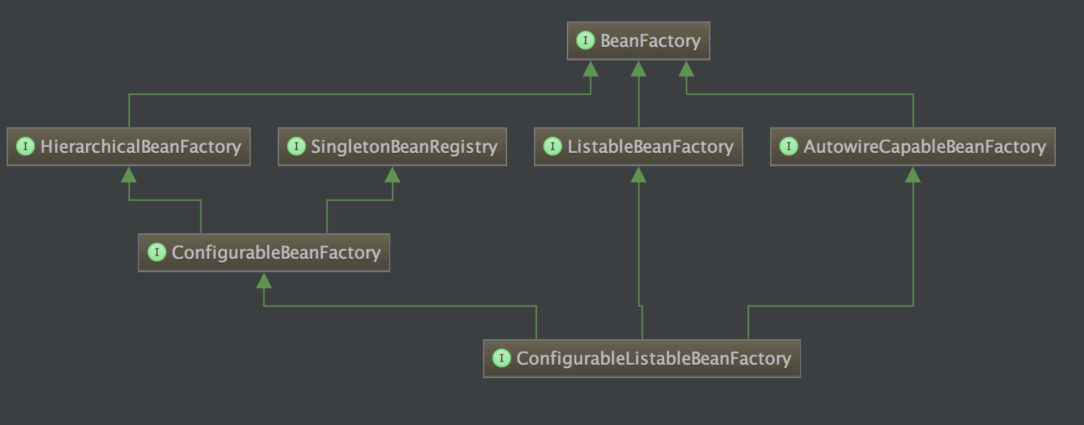Click the interface icon of SingletonBeanRegistry
Viewport: 1084px width, 425px height.
tap(296, 146)
